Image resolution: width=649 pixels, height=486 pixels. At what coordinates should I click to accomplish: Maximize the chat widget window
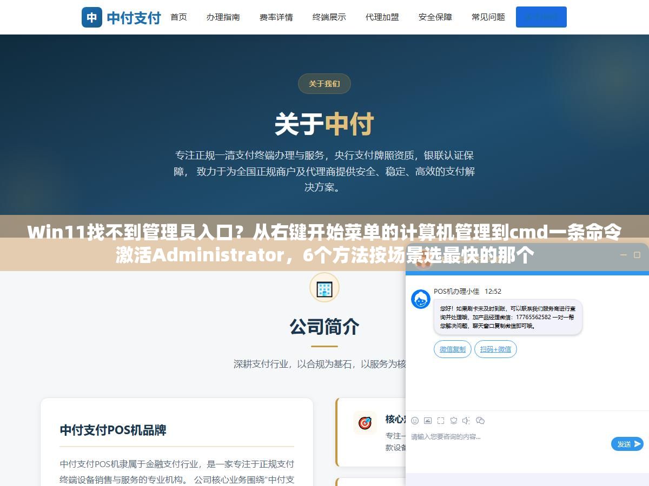637,255
